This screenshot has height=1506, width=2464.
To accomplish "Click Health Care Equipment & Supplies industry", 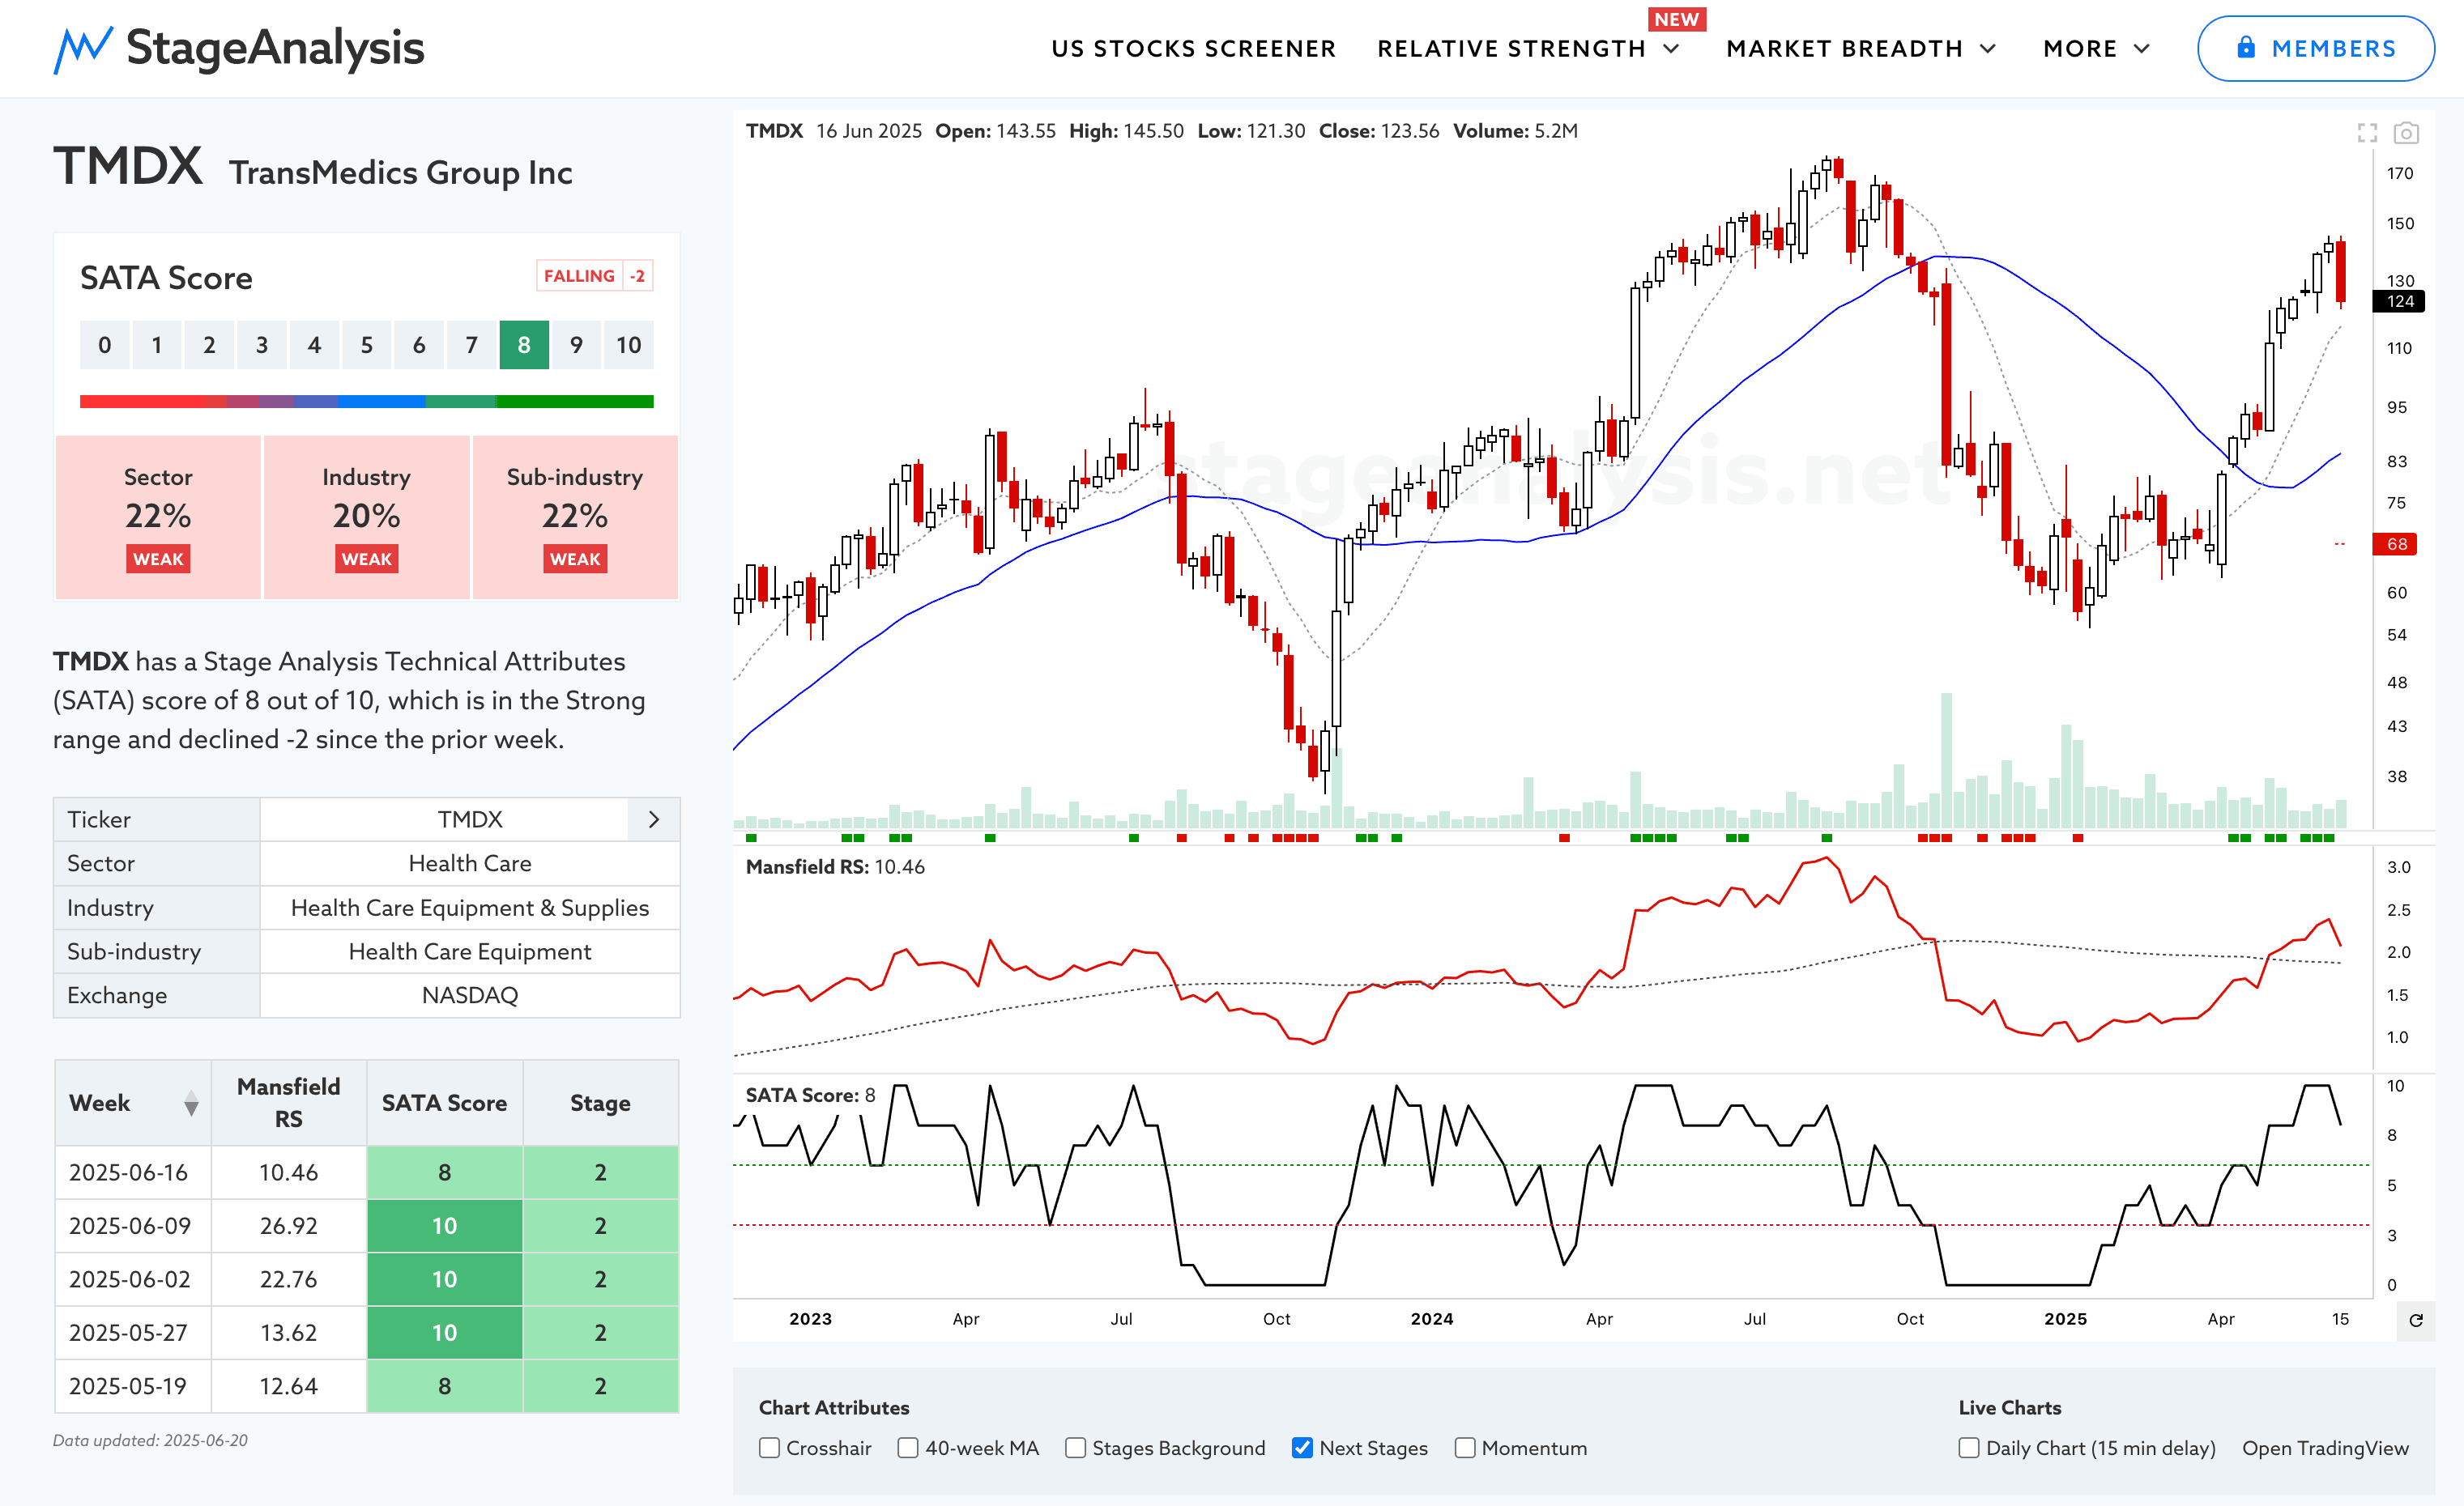I will point(470,908).
